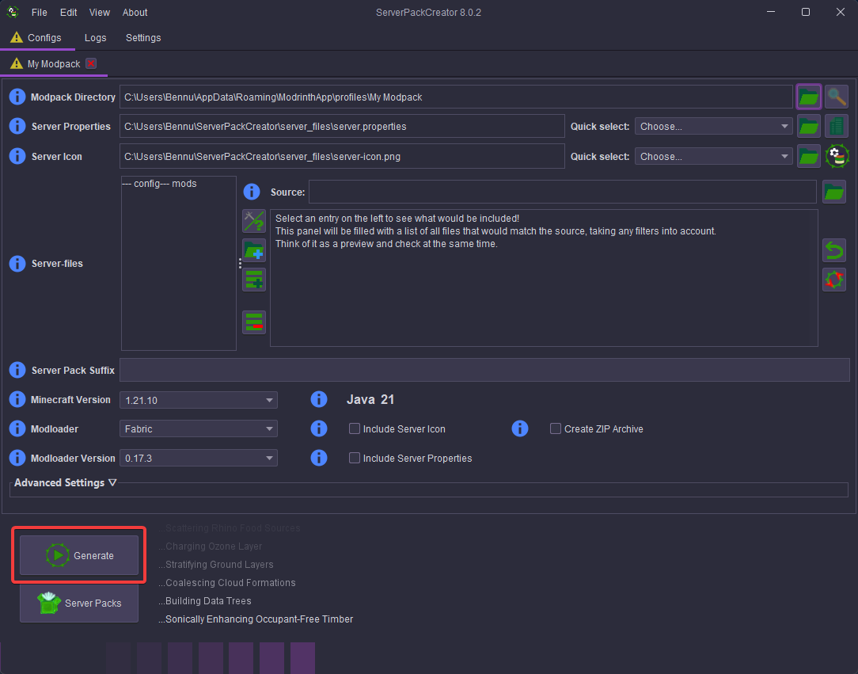The width and height of the screenshot is (858, 674).
Task: Browse folder for Modpack Directory
Action: pyautogui.click(x=808, y=97)
